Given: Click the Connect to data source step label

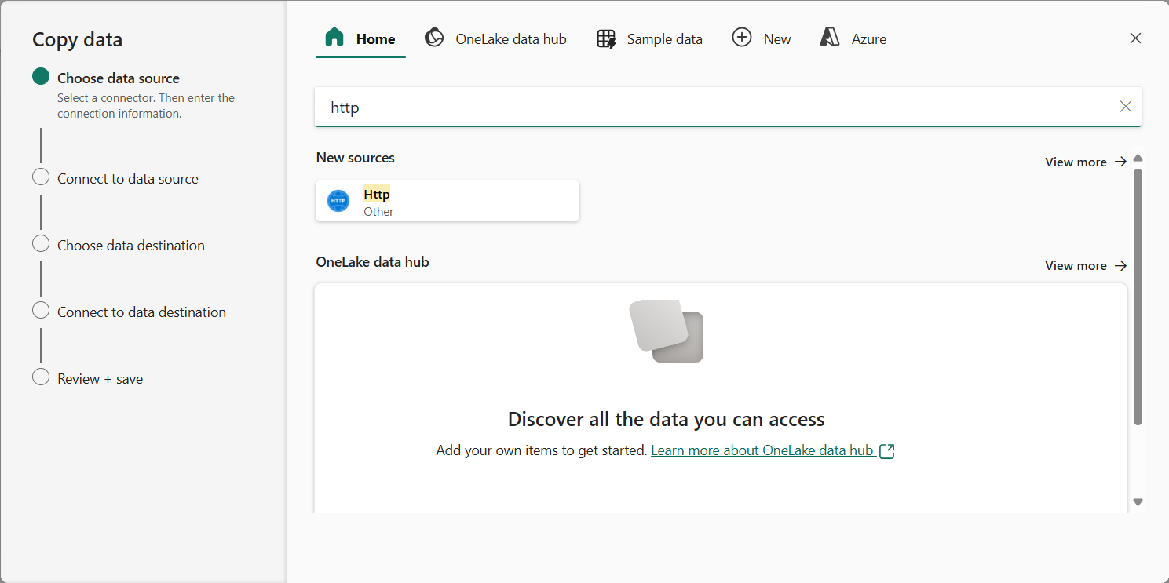Looking at the screenshot, I should tap(128, 179).
